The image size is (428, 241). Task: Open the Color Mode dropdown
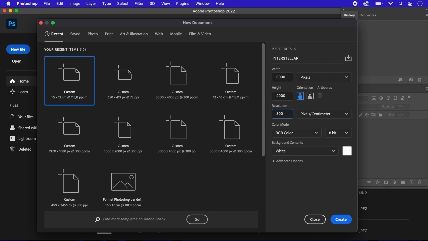tap(296, 133)
